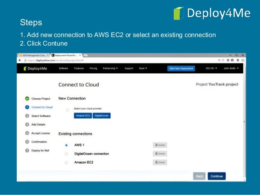Close the AWS Management Console tab
Viewport: 260px width, 195px height.
(48, 55)
